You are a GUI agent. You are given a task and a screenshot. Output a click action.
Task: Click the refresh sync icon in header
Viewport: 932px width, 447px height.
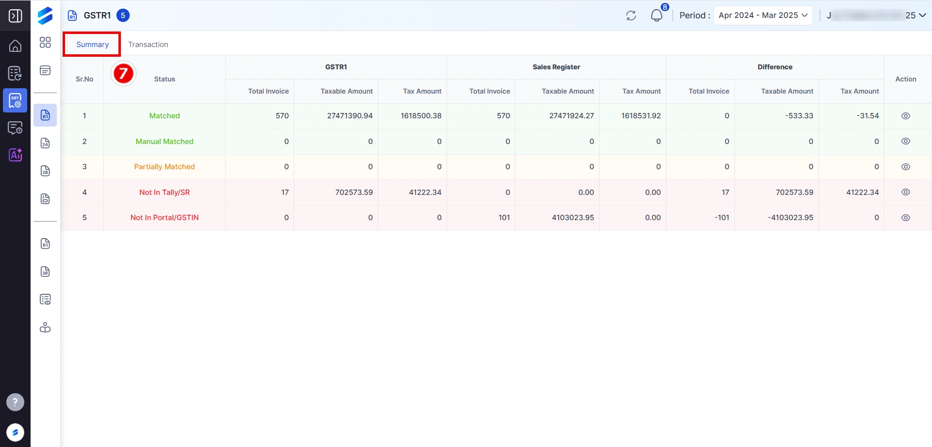coord(631,16)
